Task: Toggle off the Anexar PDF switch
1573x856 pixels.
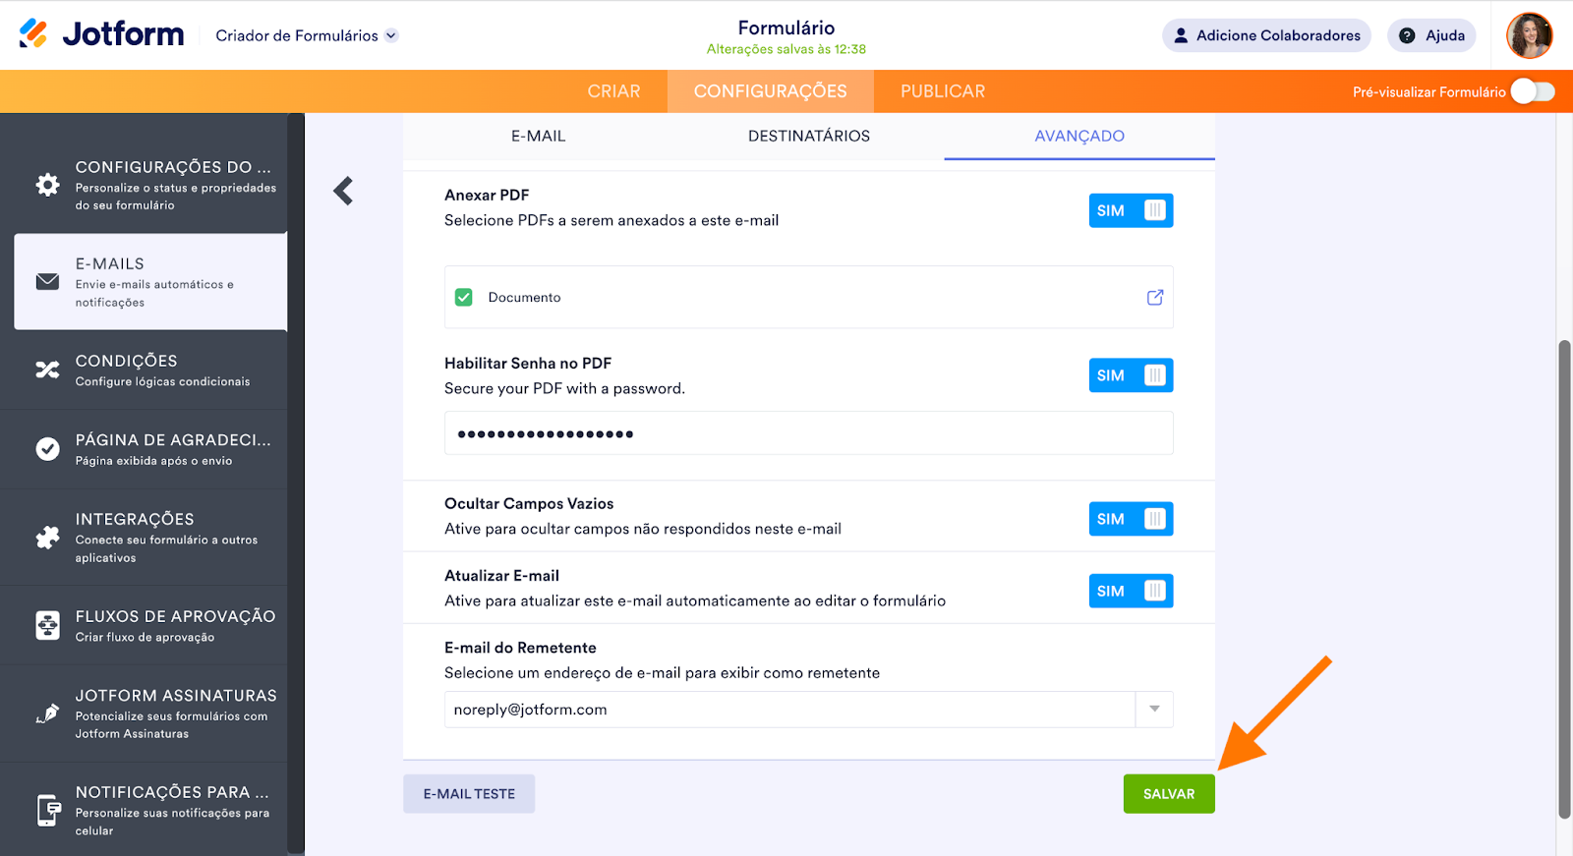Action: [x=1131, y=210]
